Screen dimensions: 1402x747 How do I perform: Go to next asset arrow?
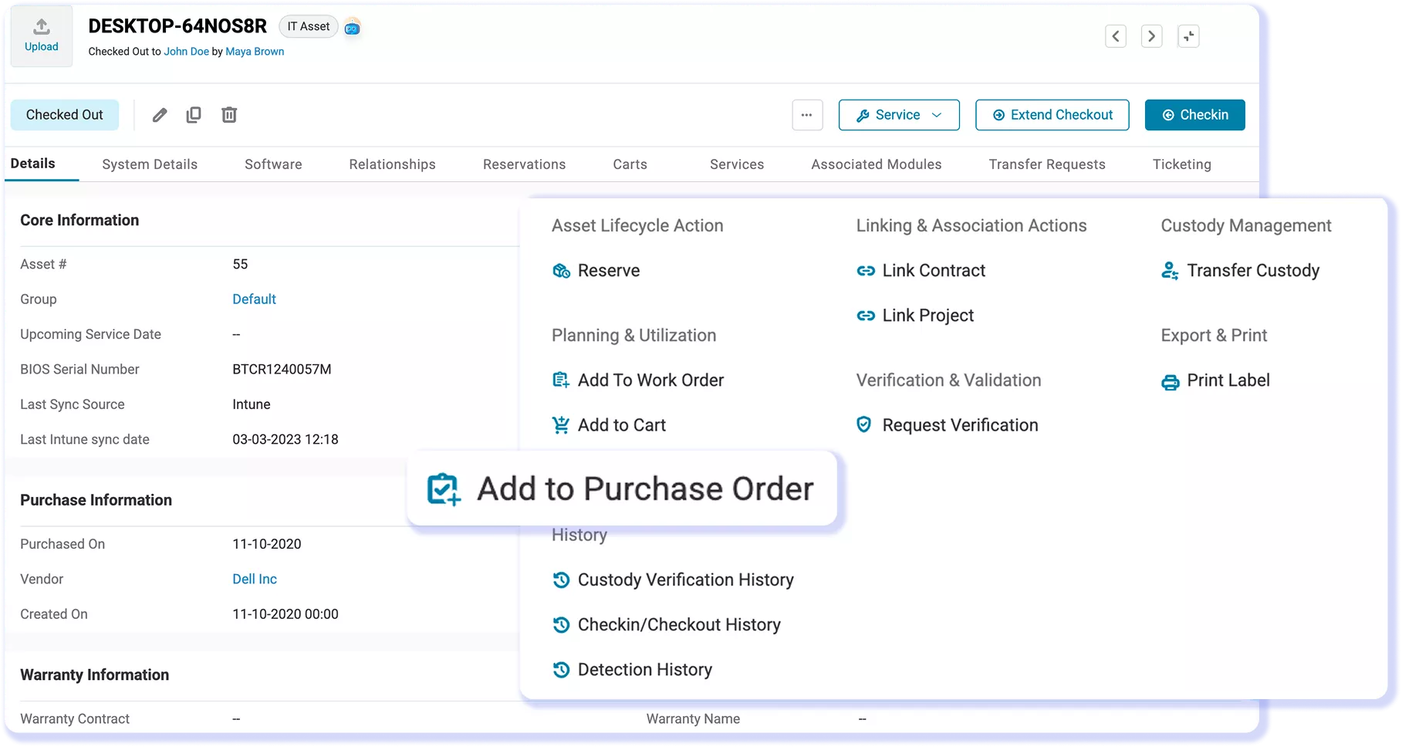(x=1152, y=36)
